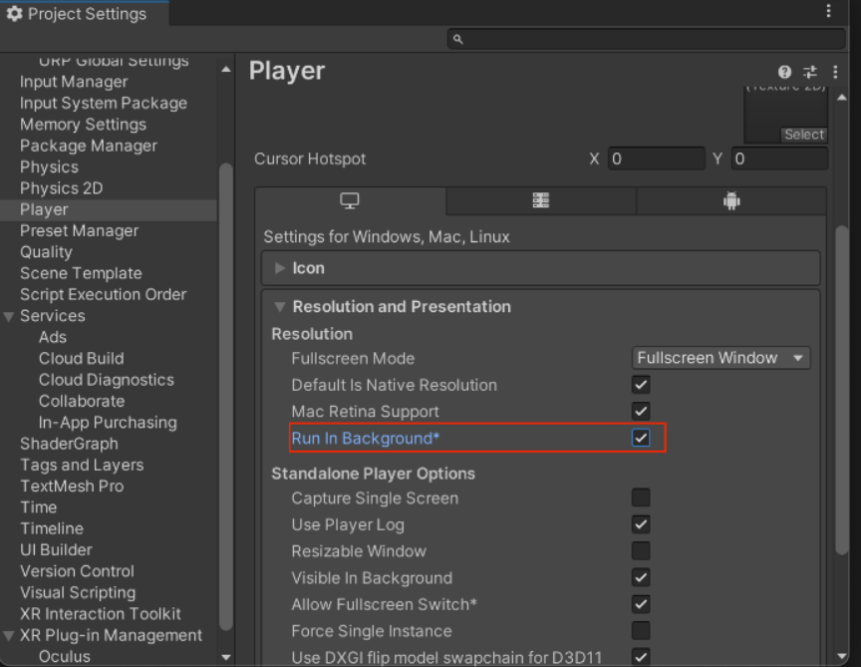Click the search magnifier icon
Screen dimensions: 861x667
tap(456, 38)
